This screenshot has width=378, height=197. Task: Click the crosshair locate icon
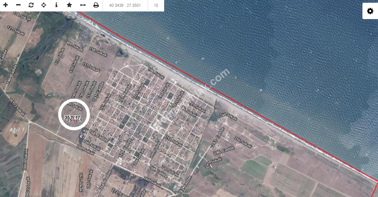point(44,5)
